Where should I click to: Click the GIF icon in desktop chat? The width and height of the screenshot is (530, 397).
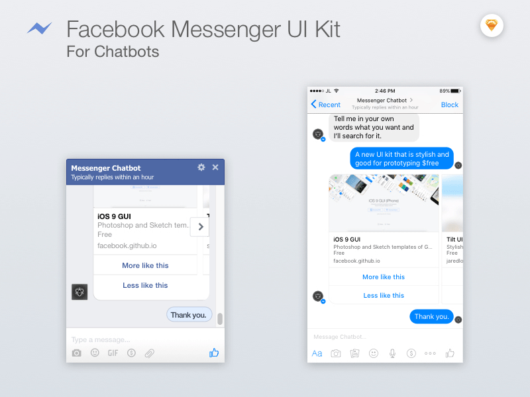click(x=113, y=353)
